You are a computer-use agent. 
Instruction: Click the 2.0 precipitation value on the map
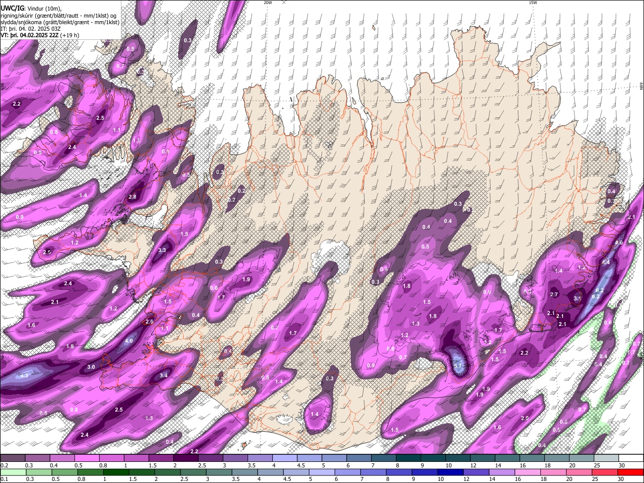click(x=525, y=419)
